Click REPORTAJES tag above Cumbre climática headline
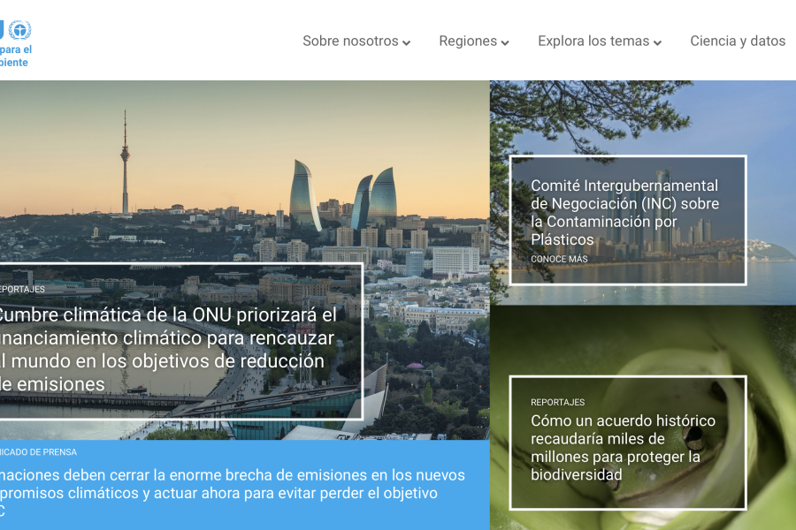 (22, 289)
